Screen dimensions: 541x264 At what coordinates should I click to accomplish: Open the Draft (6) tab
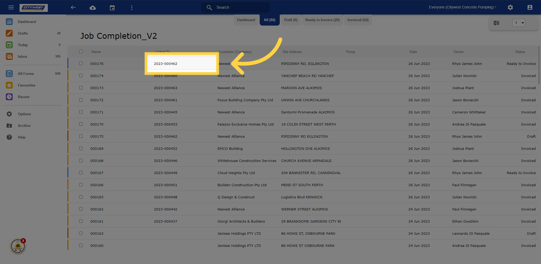point(290,20)
